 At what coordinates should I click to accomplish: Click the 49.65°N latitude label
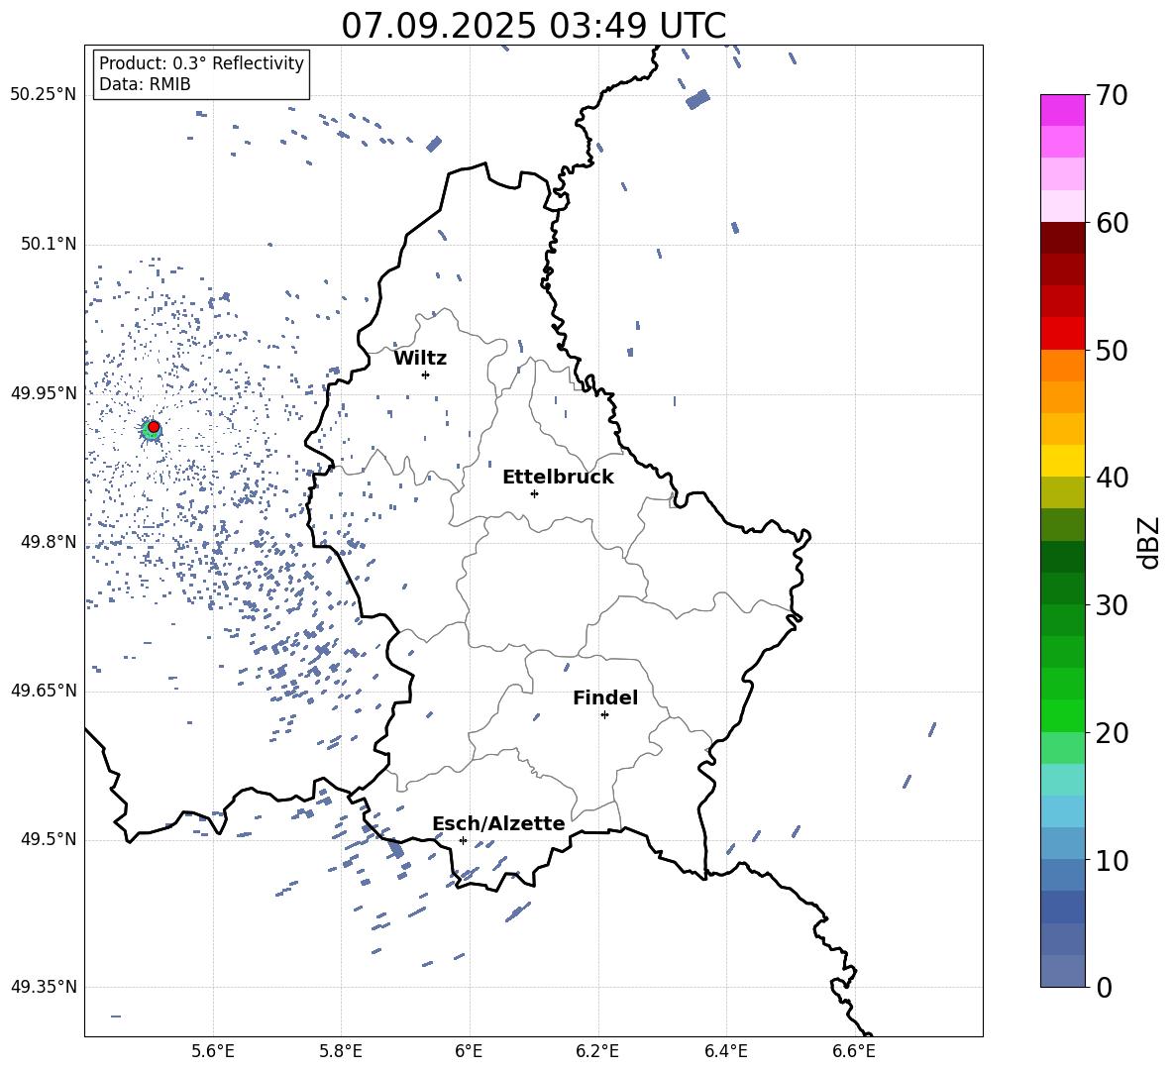click(x=44, y=690)
